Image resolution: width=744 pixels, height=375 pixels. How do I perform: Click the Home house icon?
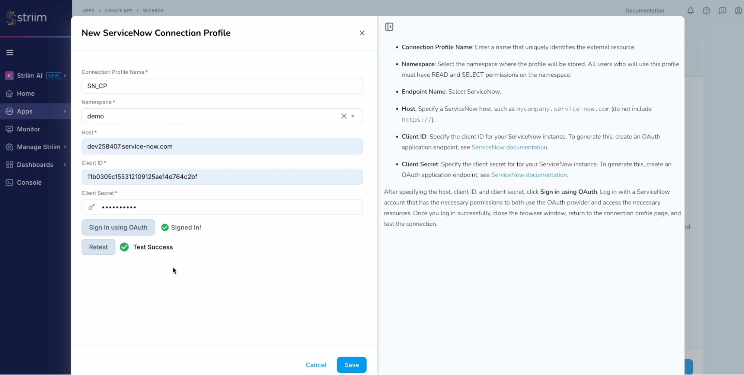[x=10, y=93]
